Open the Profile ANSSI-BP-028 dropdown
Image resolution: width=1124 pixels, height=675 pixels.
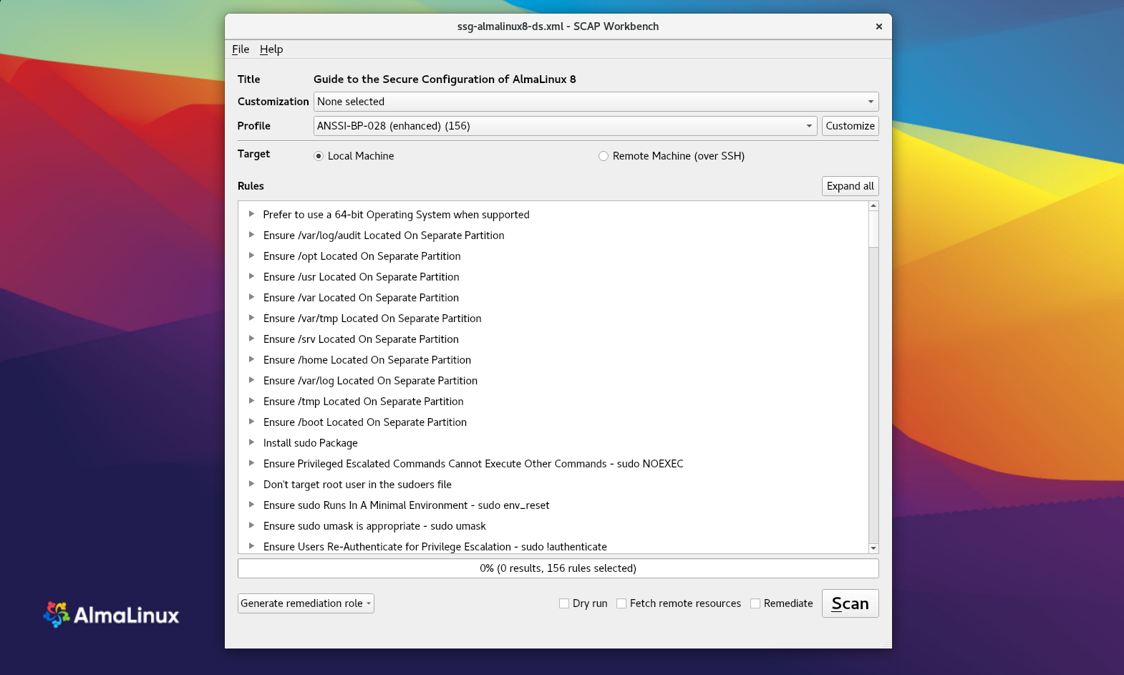point(565,126)
